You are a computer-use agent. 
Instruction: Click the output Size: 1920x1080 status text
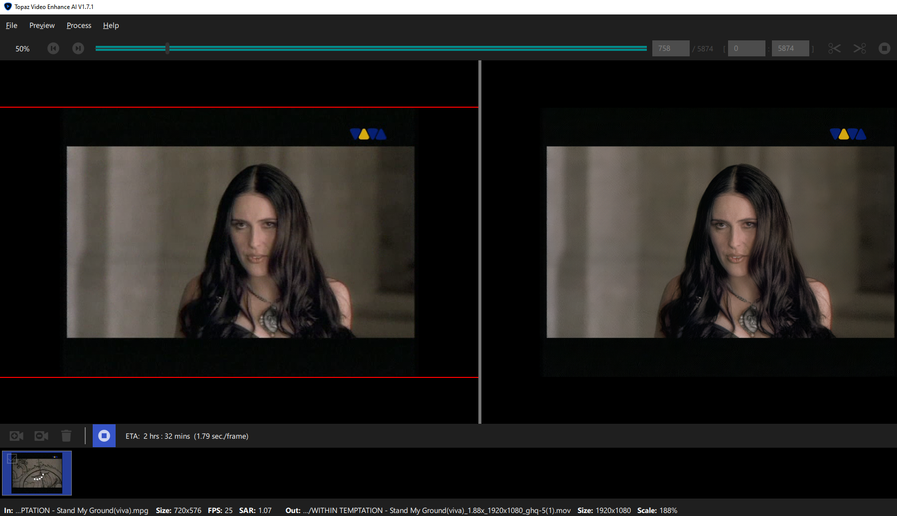pos(604,511)
